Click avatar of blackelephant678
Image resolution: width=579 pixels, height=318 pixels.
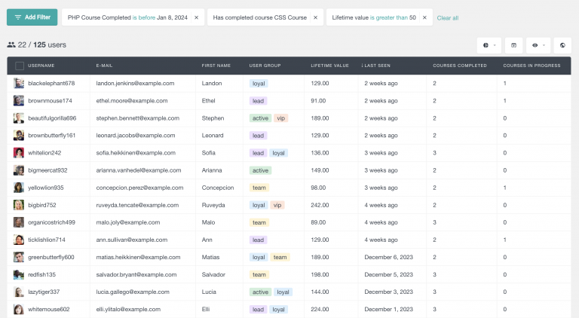coord(19,84)
